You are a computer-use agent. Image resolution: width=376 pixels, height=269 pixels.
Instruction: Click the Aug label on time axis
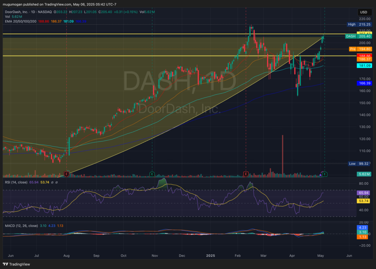(x=66, y=255)
